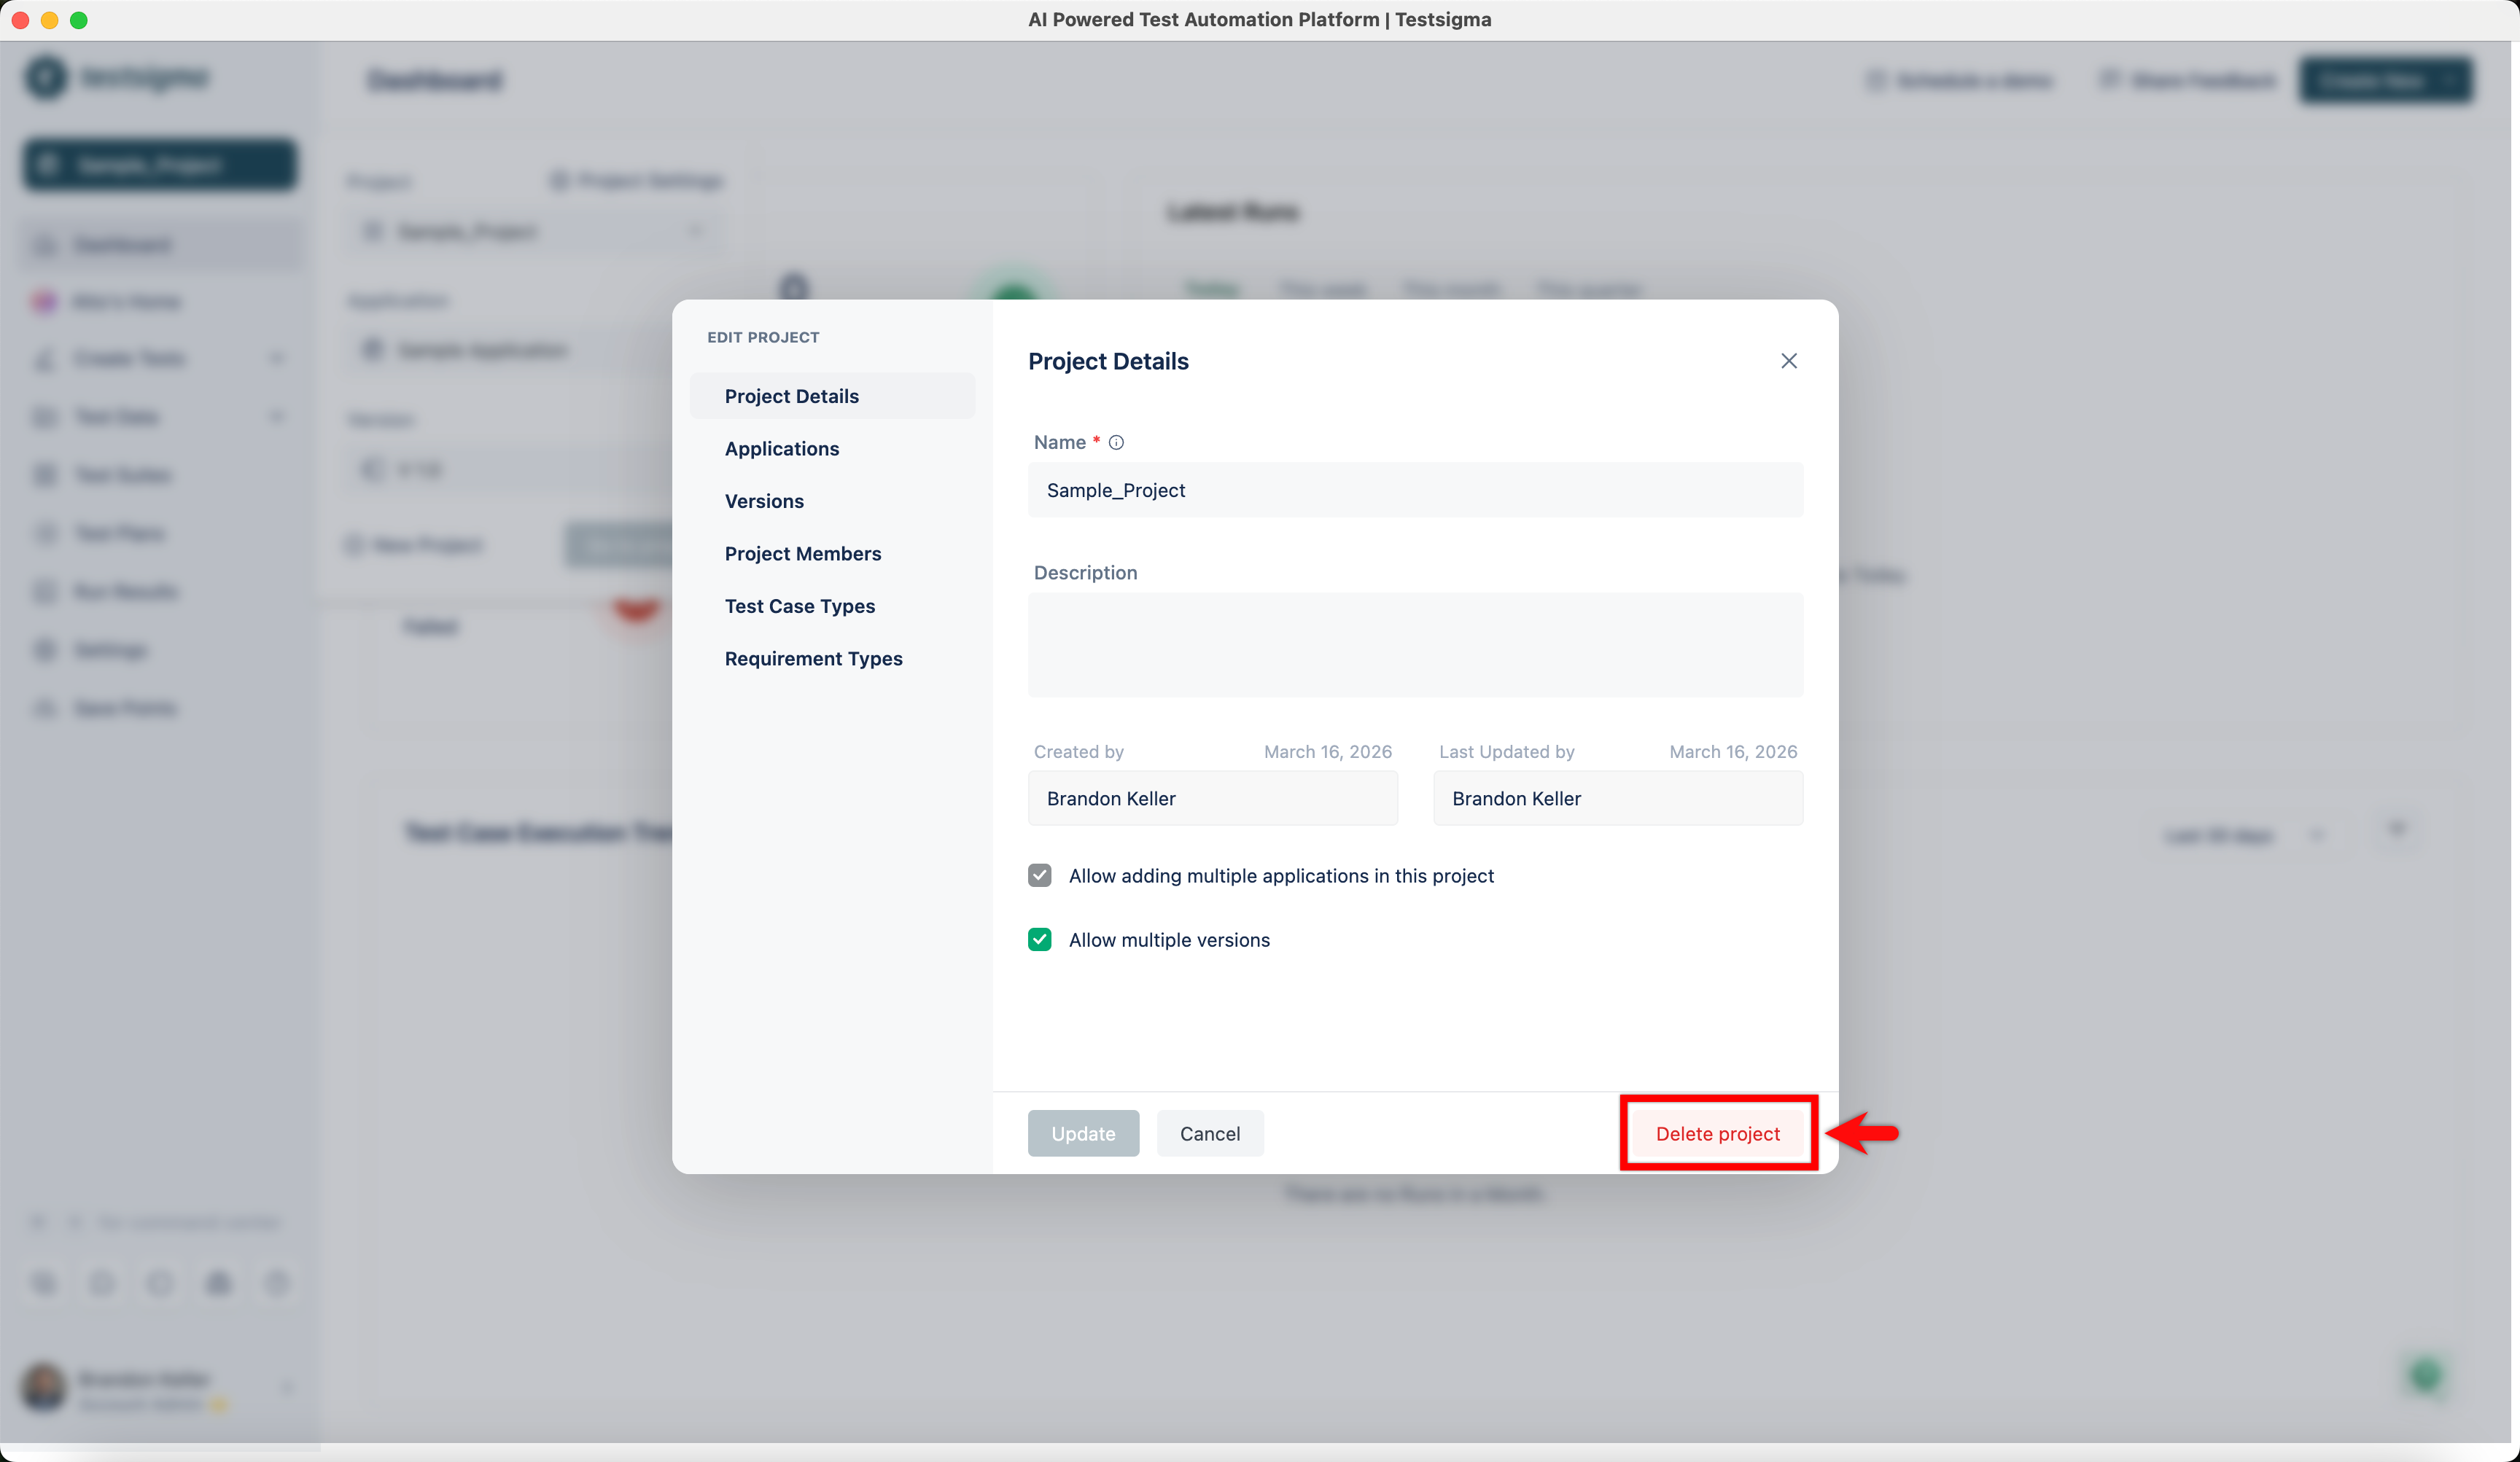The height and width of the screenshot is (1462, 2520).
Task: Open the green chat bubble icon
Action: 2425,1377
